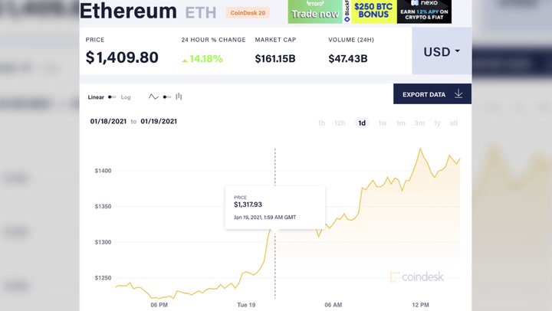Select the 1h time range
The height and width of the screenshot is (311, 552).
tap(321, 123)
